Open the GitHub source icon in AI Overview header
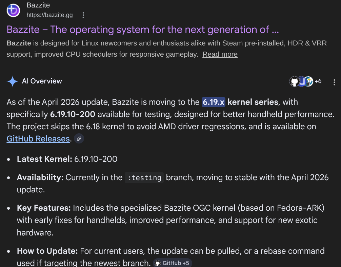 tap(294, 81)
